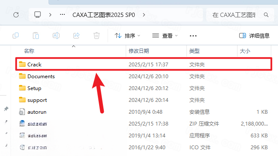
Task: Click the Delete trash icon
Action: pyautogui.click(x=97, y=36)
